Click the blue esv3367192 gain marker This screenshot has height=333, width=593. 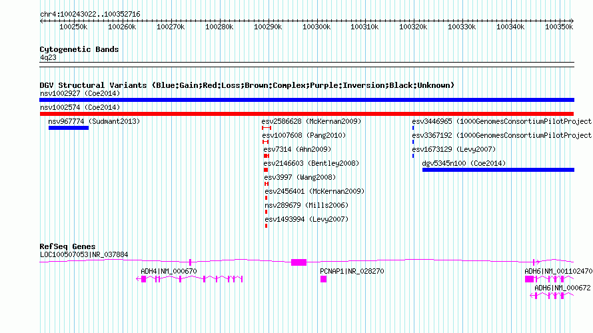(413, 142)
